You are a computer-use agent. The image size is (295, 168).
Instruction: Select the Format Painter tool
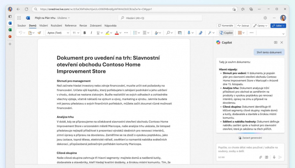[39, 33]
